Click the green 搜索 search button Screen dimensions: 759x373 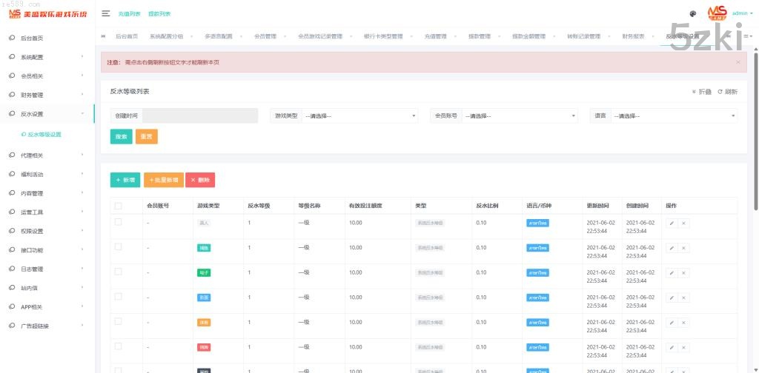[x=121, y=136]
